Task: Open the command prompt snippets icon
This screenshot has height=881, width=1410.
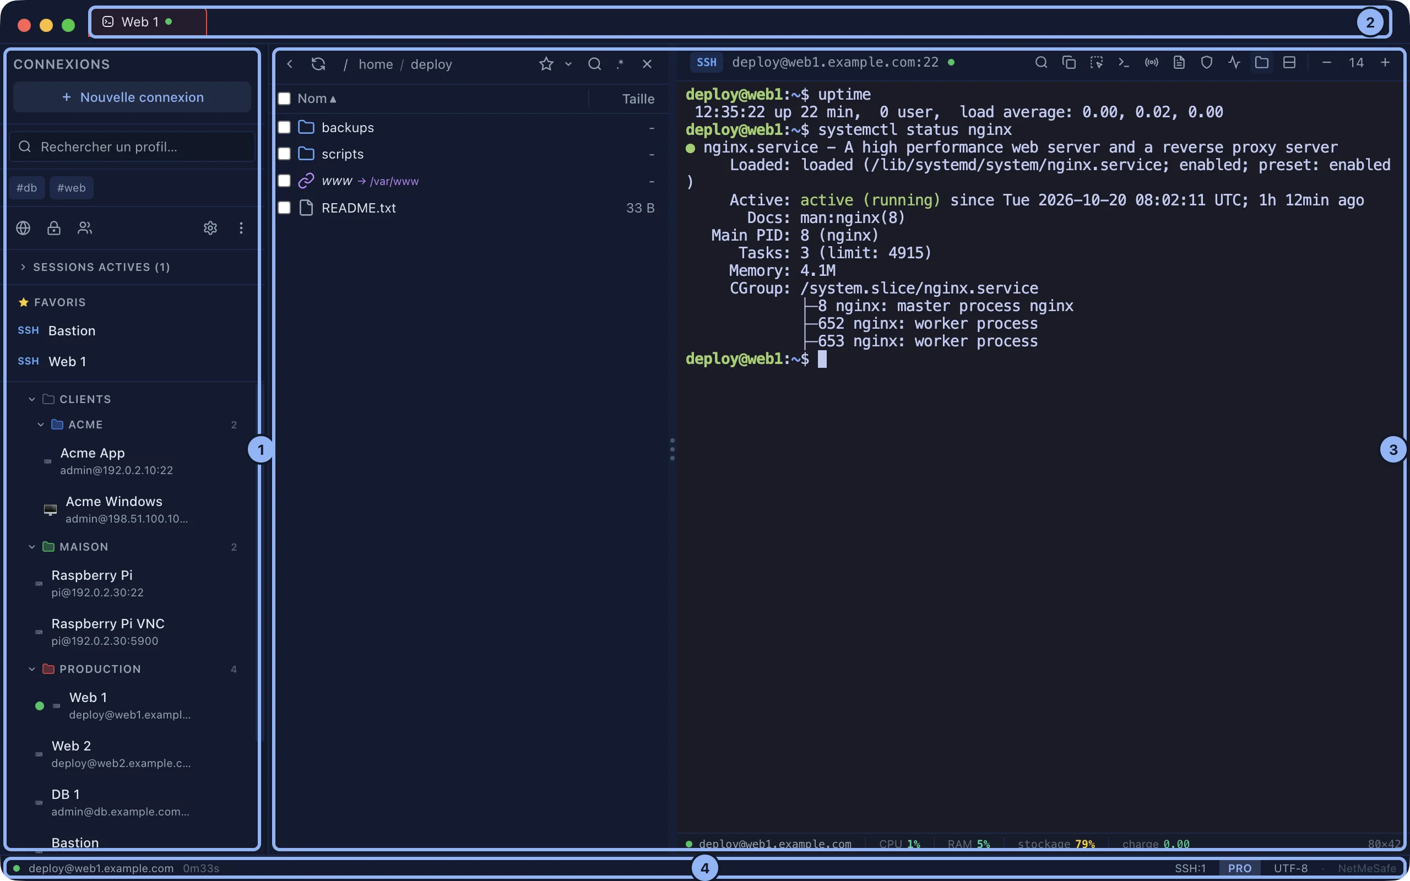Action: coord(1124,62)
